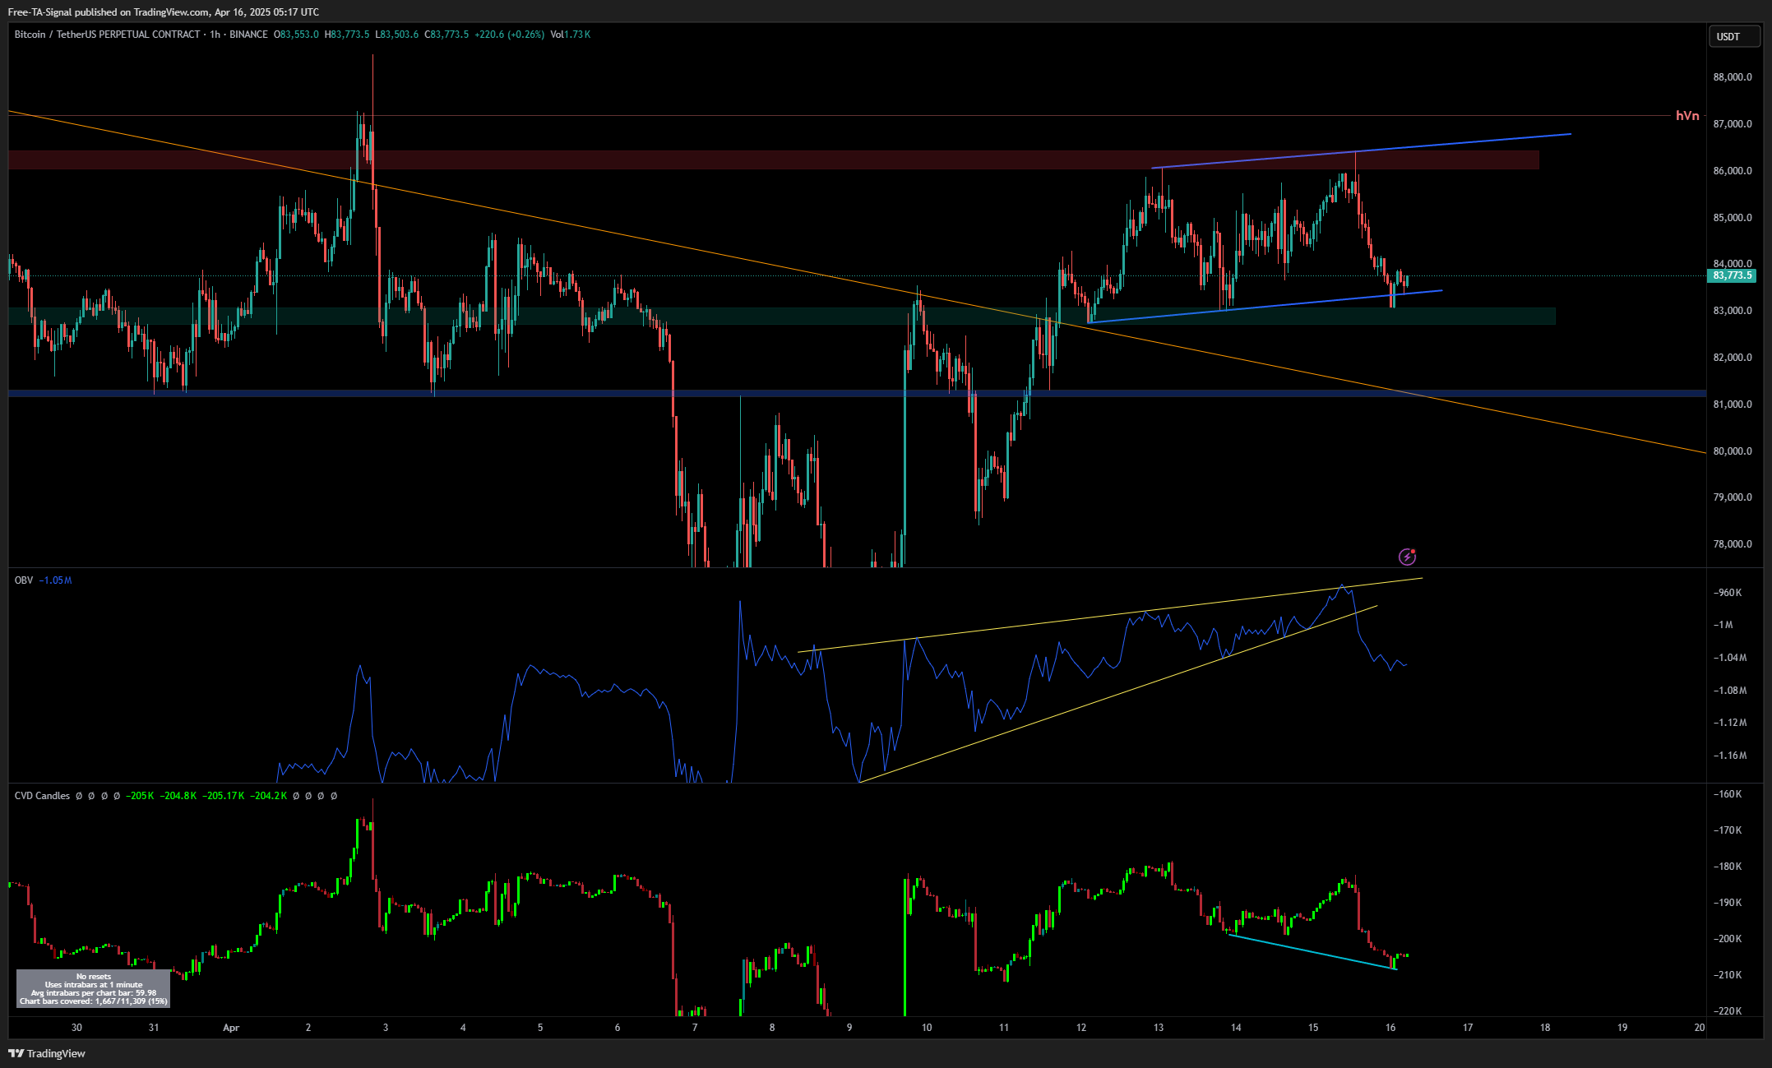Click the CVD value -205.17K
1772x1068 pixels.
(223, 796)
